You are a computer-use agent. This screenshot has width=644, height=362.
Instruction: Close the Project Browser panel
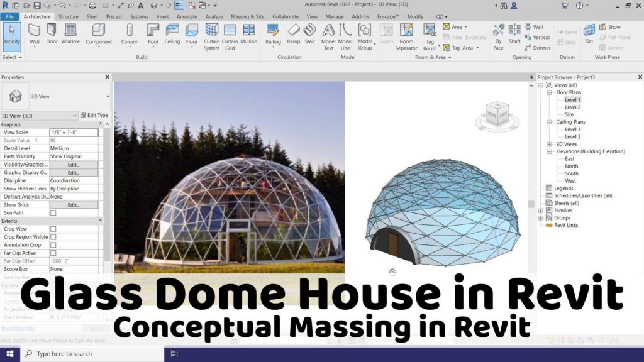(640, 77)
